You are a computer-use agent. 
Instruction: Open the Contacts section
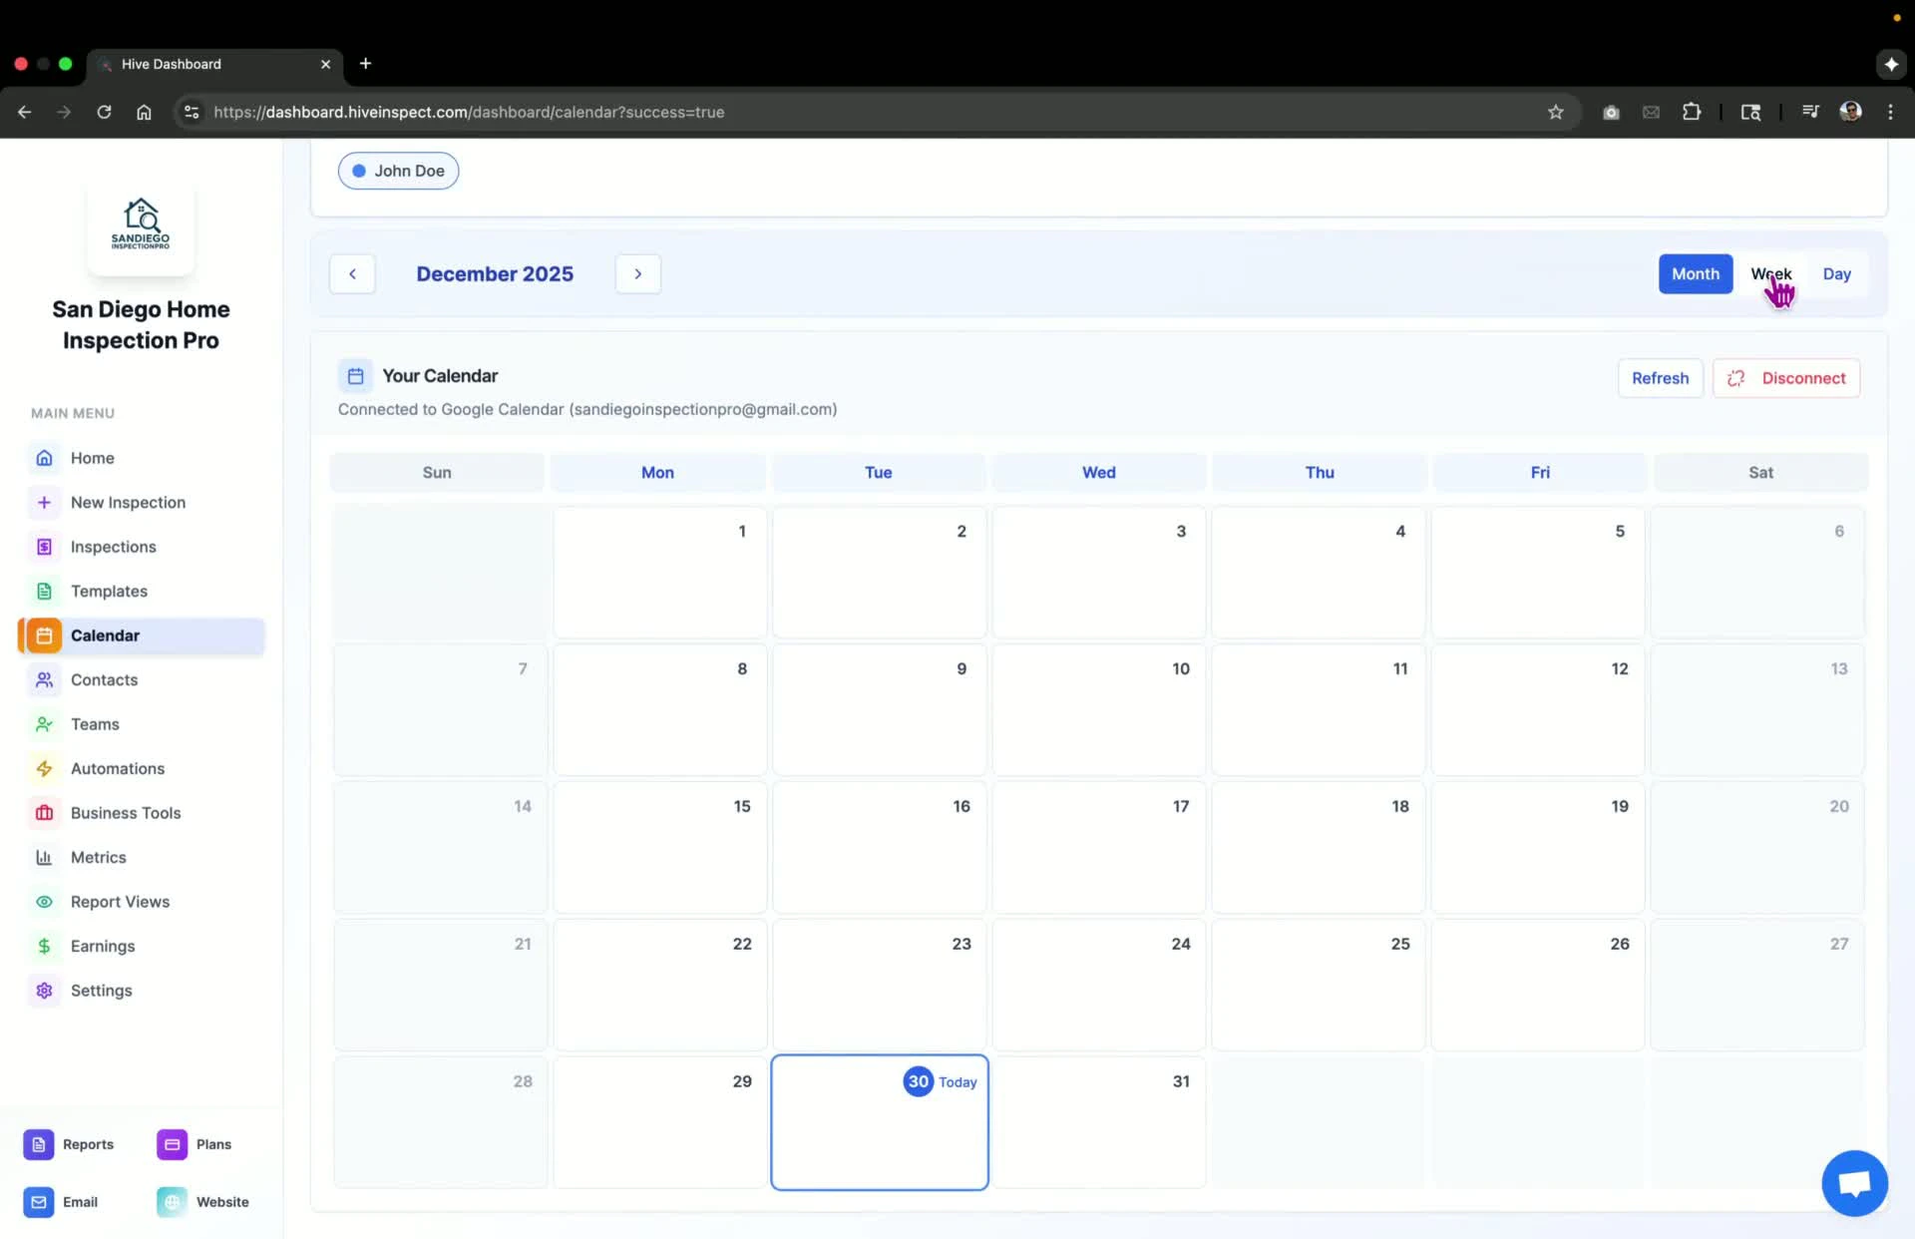(x=104, y=679)
